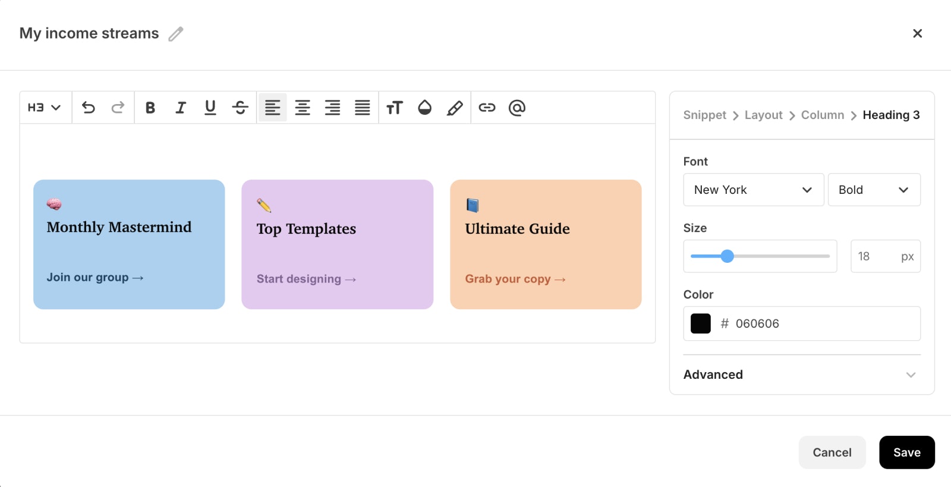Click the pencil icon to rename title
The height and width of the screenshot is (487, 951).
(175, 34)
